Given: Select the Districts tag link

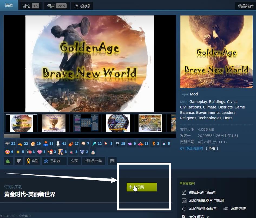Looking at the screenshot, I should click(x=225, y=107).
